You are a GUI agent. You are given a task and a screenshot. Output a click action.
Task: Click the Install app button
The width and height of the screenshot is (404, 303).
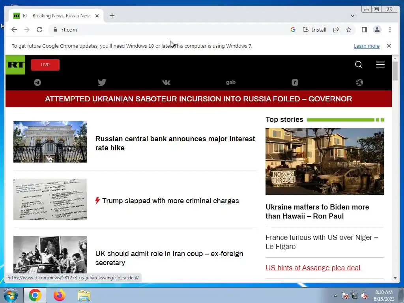coord(314,30)
